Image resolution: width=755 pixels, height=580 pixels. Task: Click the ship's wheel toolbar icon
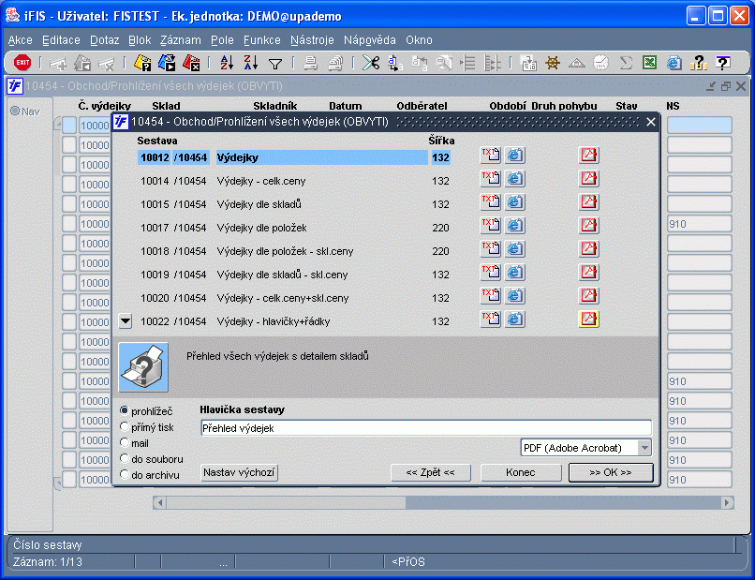(553, 63)
